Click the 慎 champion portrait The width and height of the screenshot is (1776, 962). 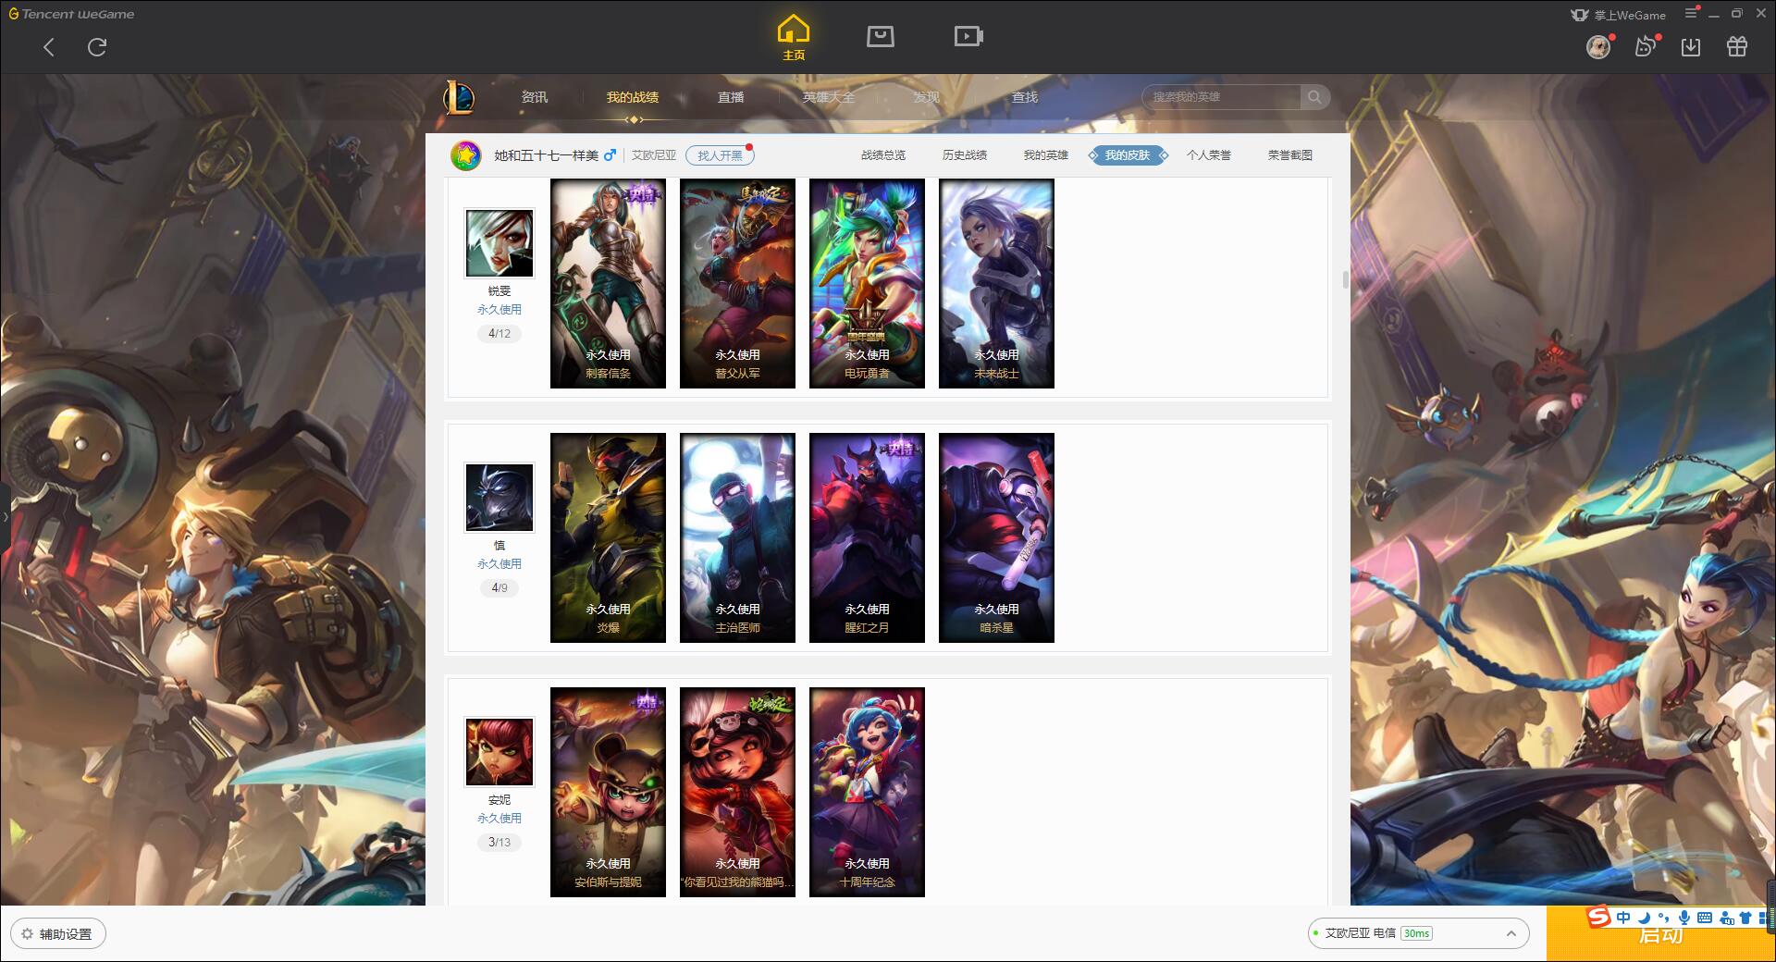[x=499, y=498]
